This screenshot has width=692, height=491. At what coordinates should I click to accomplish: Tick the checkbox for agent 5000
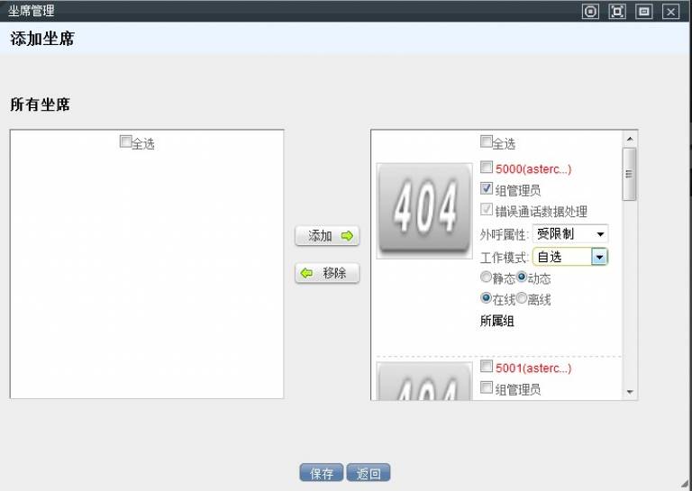[487, 168]
